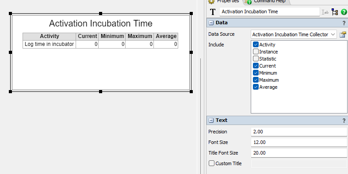The image size is (348, 174).
Task: Click the bottom-right corner handle of the chart
Action: [x=191, y=91]
